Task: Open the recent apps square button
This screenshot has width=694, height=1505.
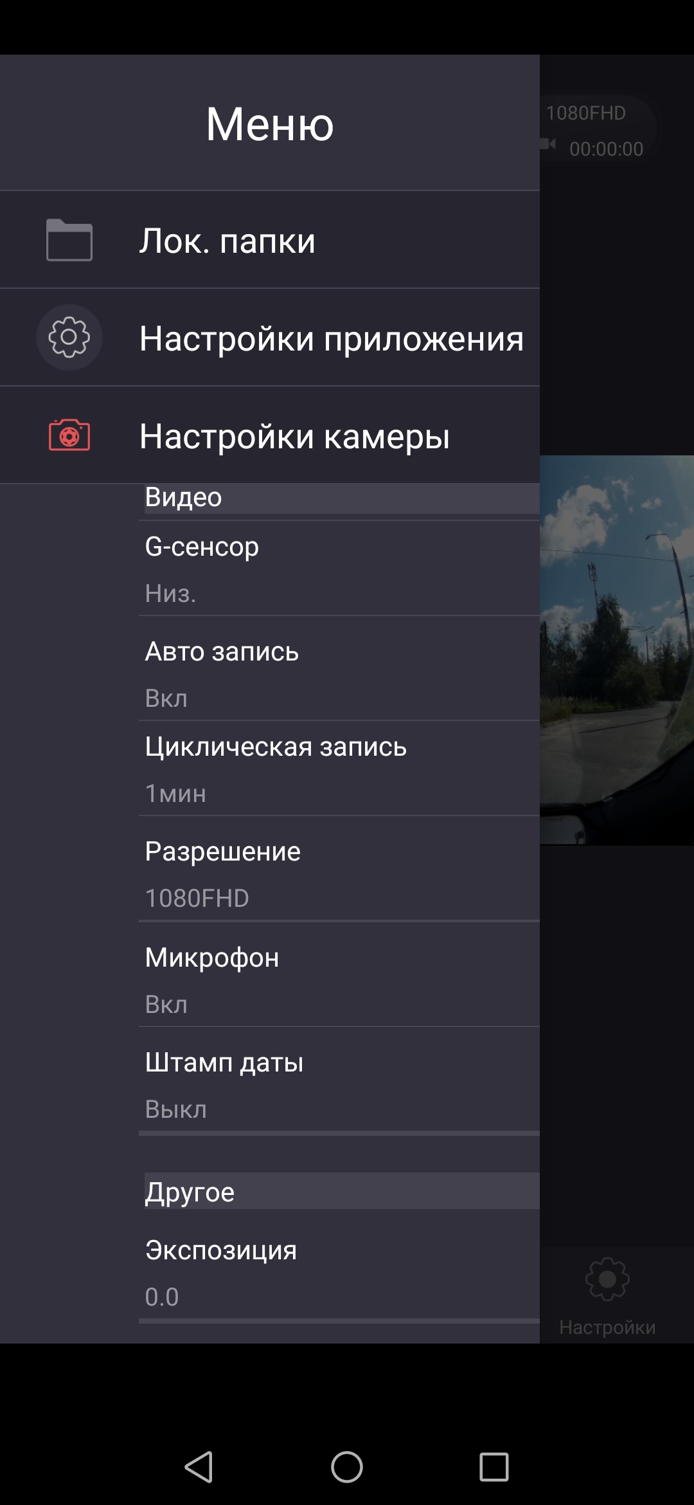Action: [x=494, y=1467]
